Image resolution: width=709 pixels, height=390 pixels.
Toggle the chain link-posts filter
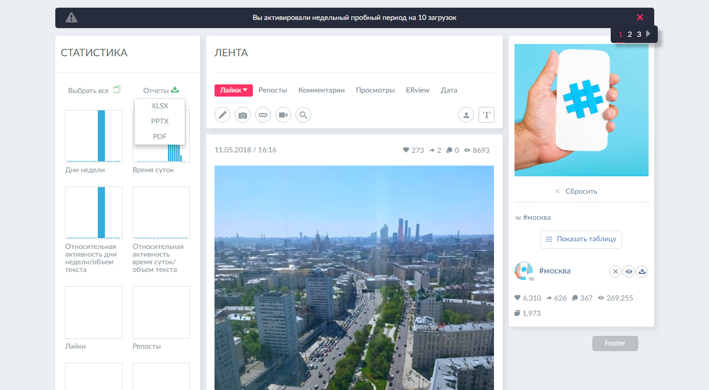pyautogui.click(x=263, y=115)
